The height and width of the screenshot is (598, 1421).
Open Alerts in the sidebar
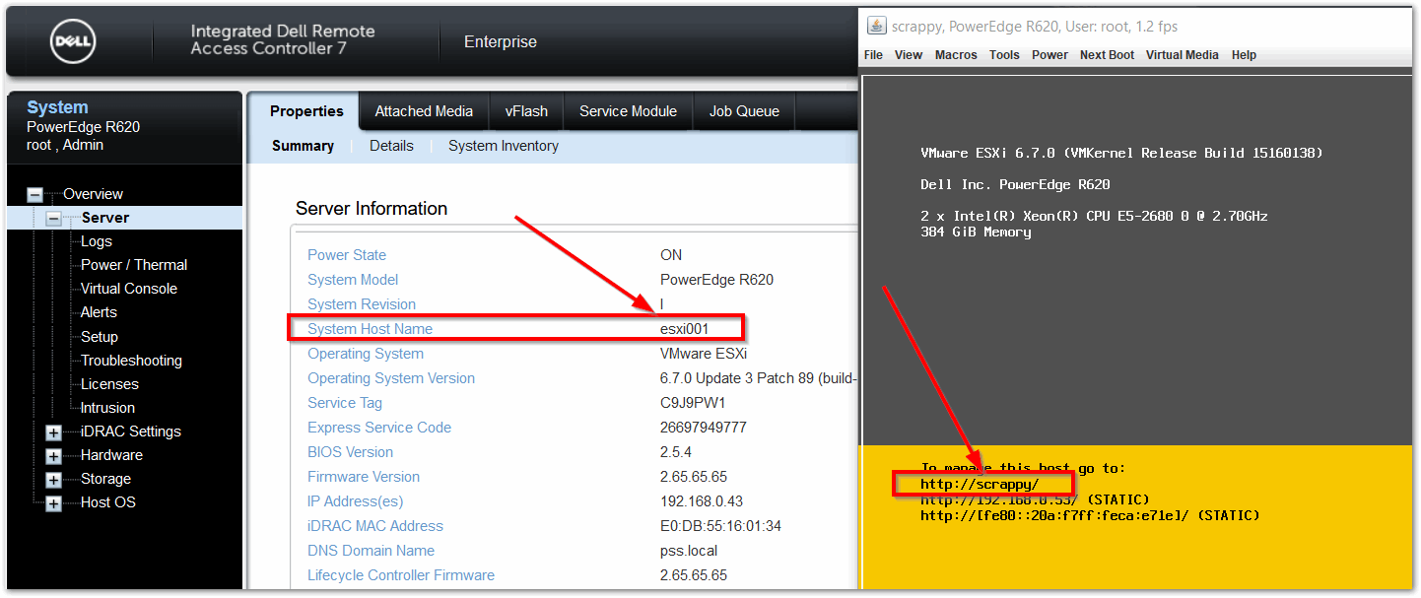click(99, 312)
